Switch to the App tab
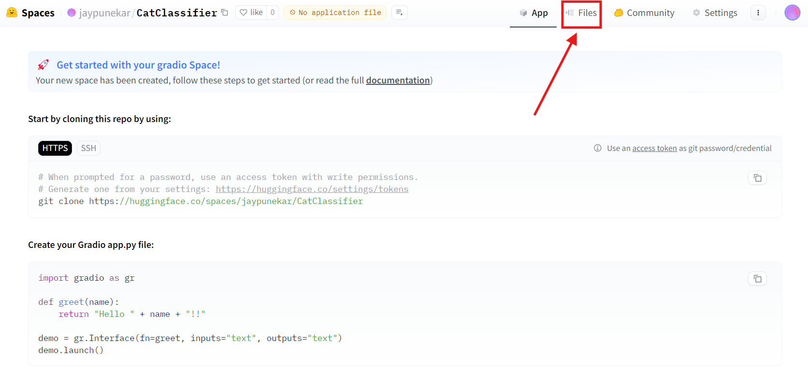Image resolution: width=808 pixels, height=368 pixels. point(534,13)
